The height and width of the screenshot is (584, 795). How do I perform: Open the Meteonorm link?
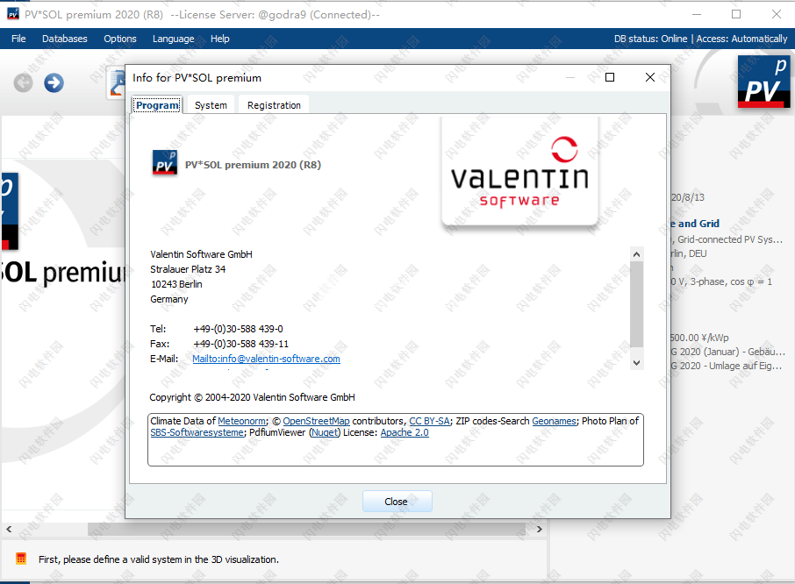click(x=242, y=421)
